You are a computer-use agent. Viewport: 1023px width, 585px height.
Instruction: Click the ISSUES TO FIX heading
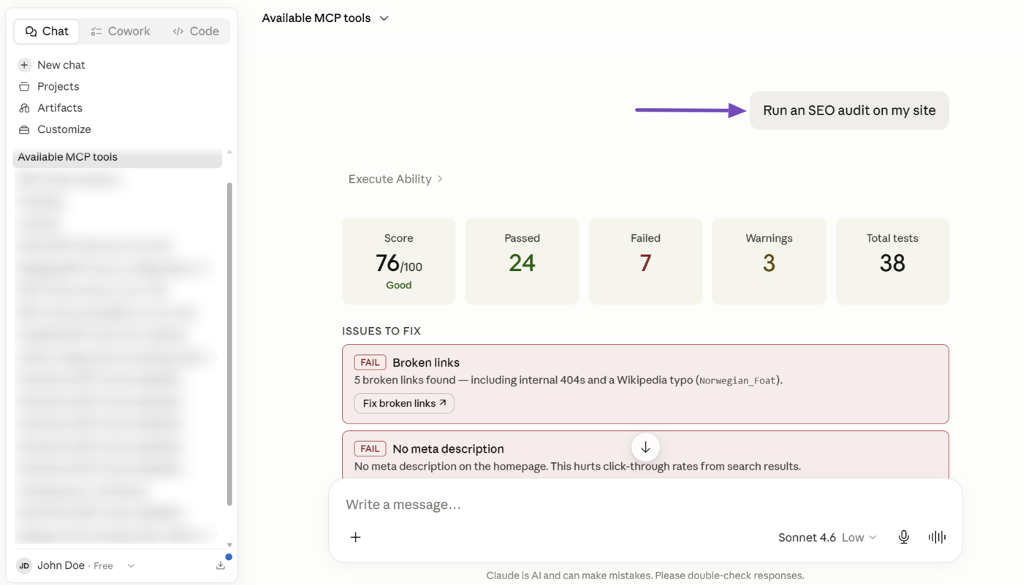coord(381,332)
